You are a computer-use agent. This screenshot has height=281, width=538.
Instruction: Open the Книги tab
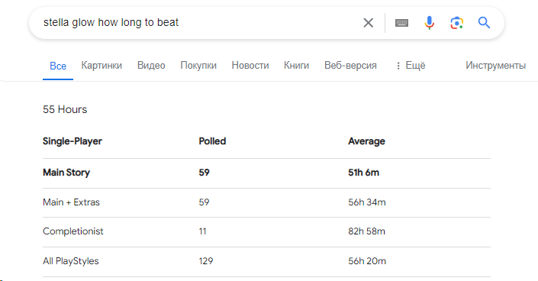coord(296,65)
